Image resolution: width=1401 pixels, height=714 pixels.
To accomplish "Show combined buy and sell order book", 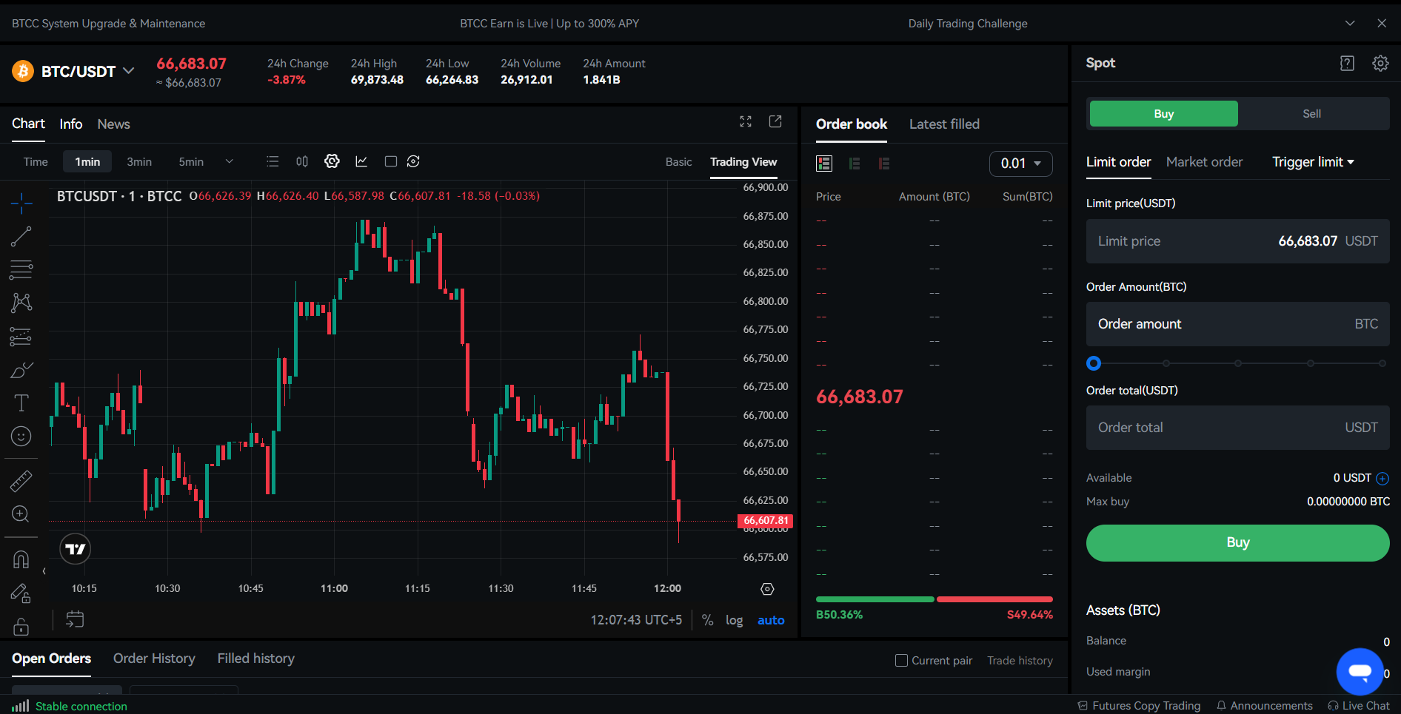I will 824,164.
